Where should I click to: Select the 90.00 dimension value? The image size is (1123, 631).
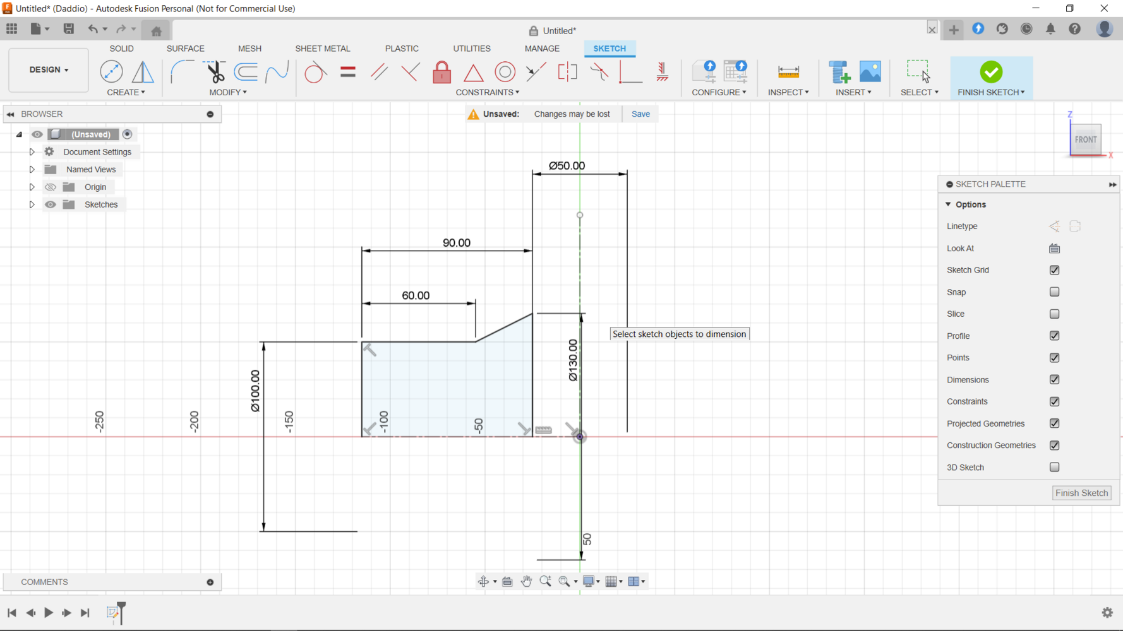pos(456,243)
